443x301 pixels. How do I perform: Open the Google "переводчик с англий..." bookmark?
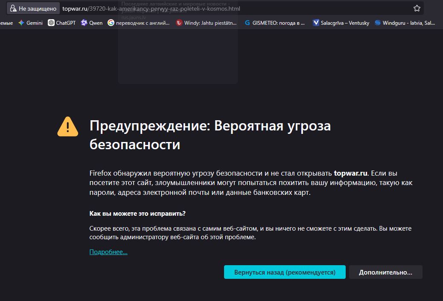[x=139, y=23]
